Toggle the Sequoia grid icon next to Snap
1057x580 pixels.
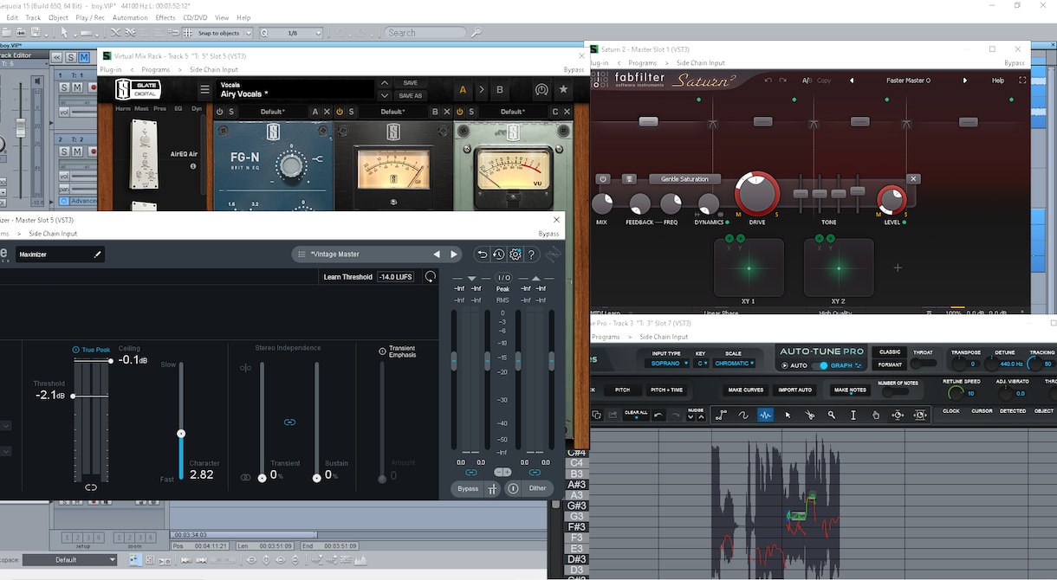coord(187,33)
